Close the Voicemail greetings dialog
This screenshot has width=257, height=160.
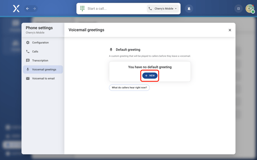point(230,30)
